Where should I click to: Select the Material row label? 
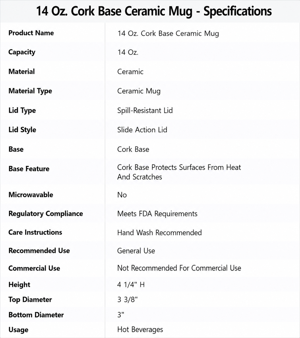[22, 71]
